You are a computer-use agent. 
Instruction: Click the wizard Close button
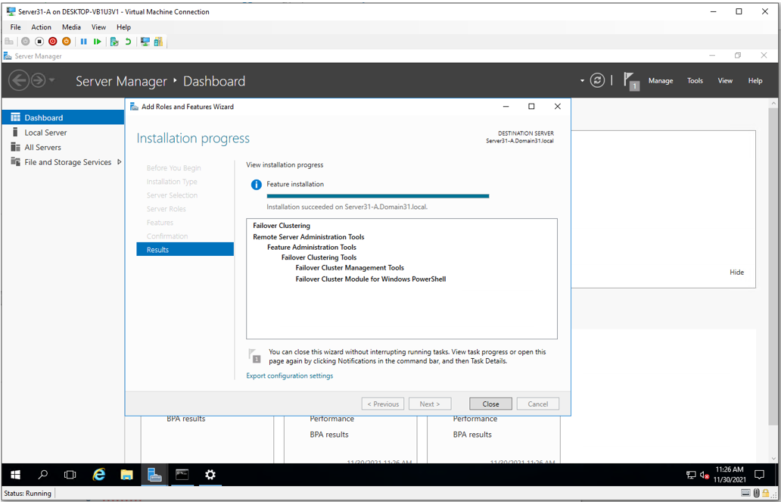(x=490, y=404)
